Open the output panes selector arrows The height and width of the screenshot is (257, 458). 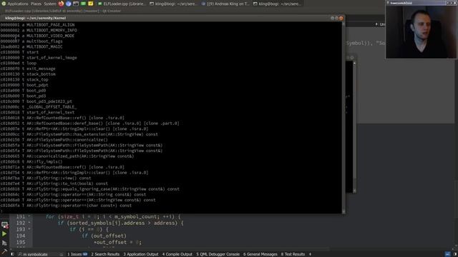pos(310,254)
